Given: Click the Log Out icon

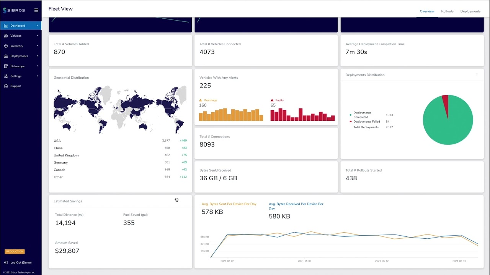Looking at the screenshot, I should tap(6, 262).
